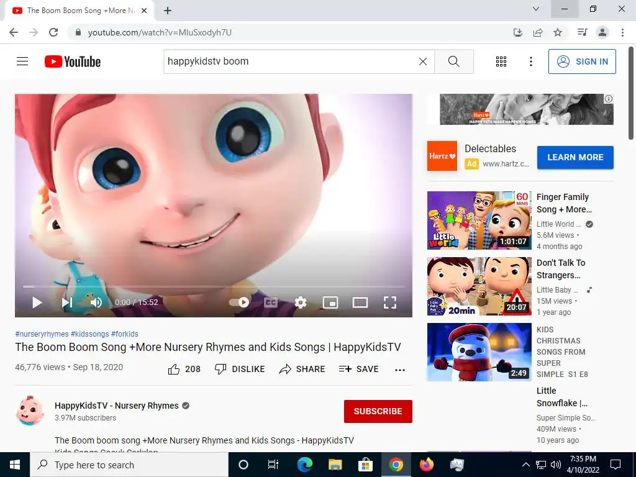Save the video to a playlist
This screenshot has height=477, width=636.
click(x=358, y=369)
